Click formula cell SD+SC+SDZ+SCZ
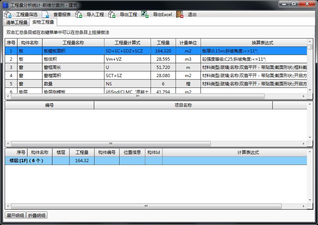This screenshot has width=318, height=225. pos(127,51)
